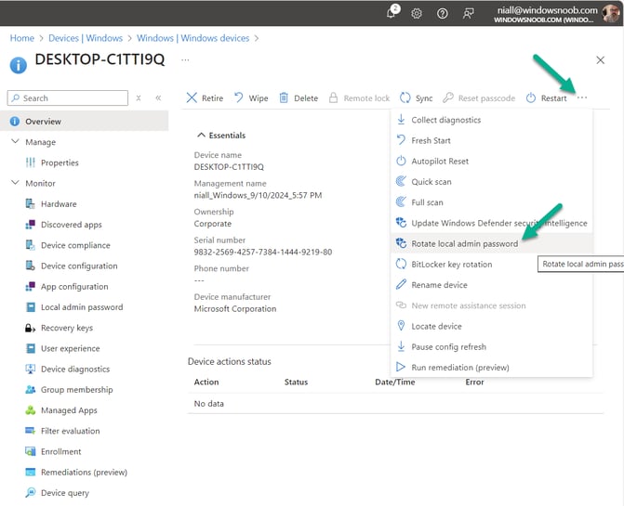This screenshot has height=506, width=624.
Task: Run Quick scan from menu
Action: 492,181
